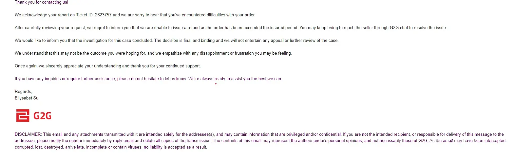Click the sender name Ellysabet Su

[27, 98]
